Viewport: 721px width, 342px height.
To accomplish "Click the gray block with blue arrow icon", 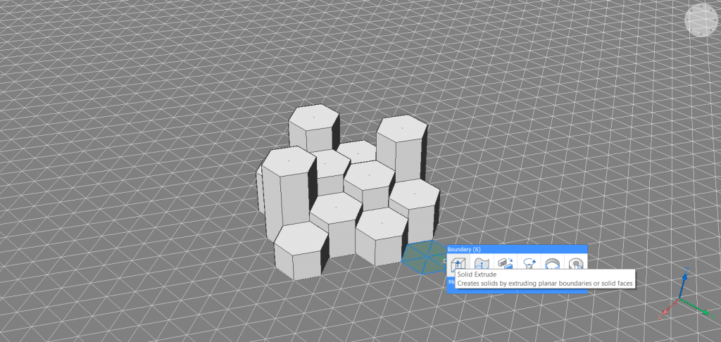I will pyautogui.click(x=506, y=263).
